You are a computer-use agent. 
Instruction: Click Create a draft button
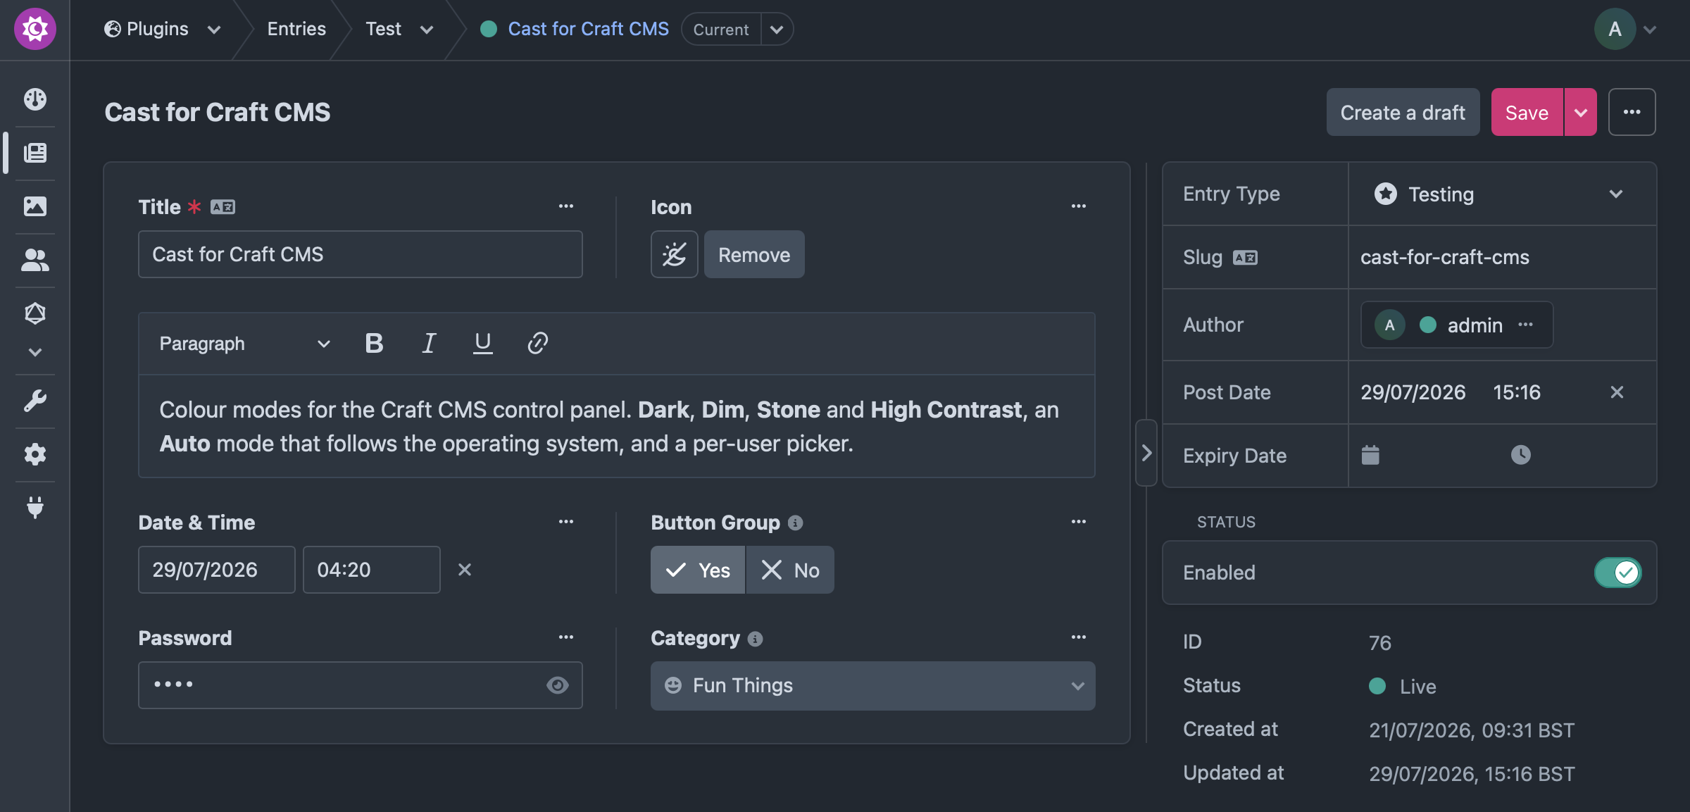point(1403,112)
